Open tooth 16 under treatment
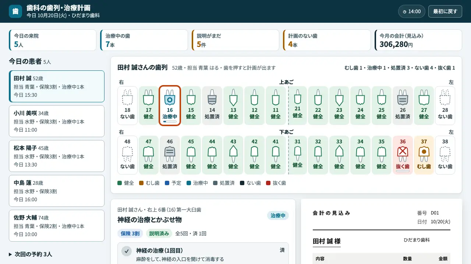Image resolution: width=471 pixels, height=264 pixels. [170, 106]
